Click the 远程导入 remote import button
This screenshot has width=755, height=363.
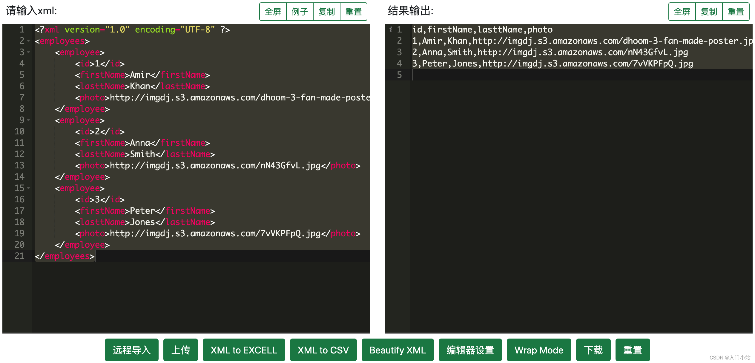(131, 350)
